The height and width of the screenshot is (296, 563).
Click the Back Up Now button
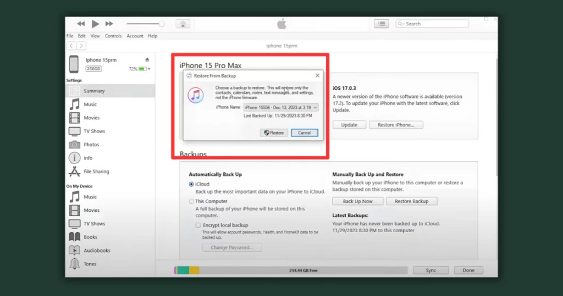[357, 201]
